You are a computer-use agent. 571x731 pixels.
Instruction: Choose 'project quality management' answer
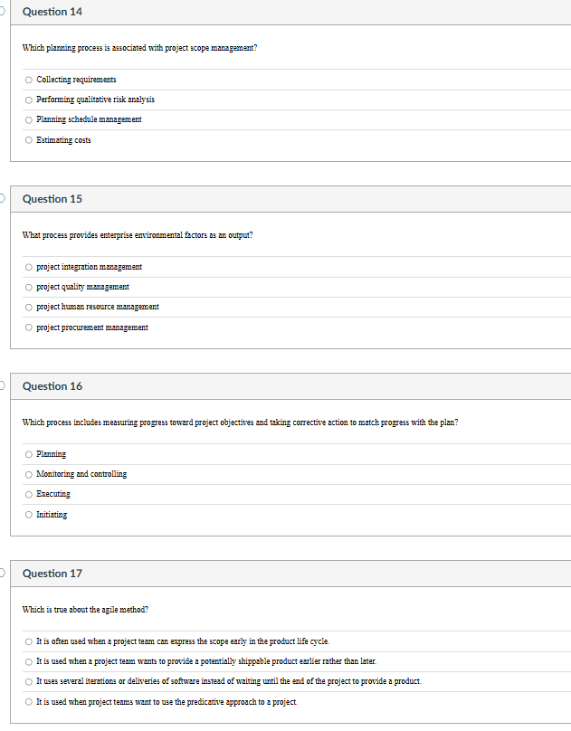pyautogui.click(x=28, y=287)
